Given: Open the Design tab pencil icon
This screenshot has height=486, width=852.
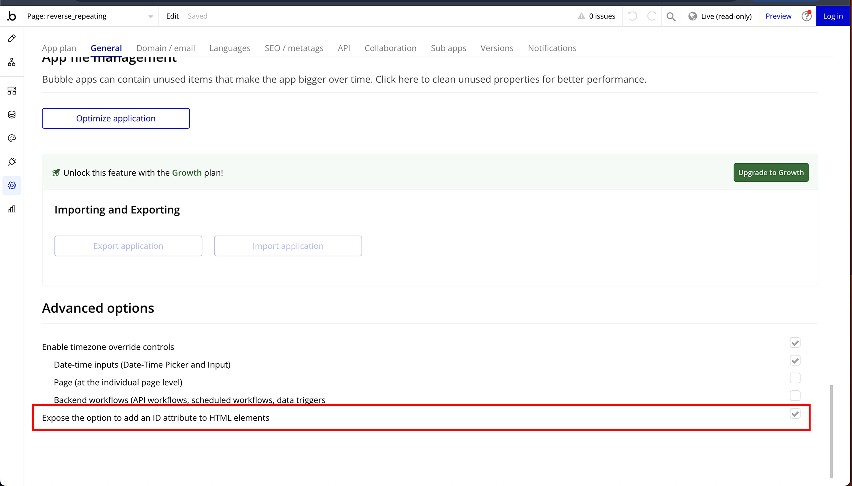Looking at the screenshot, I should (12, 38).
